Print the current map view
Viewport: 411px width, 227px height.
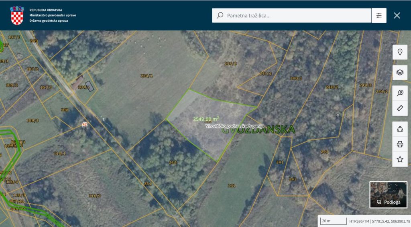[400, 144]
